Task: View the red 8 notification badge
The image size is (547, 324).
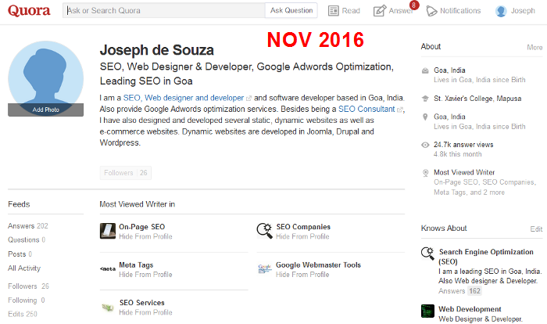Action: pyautogui.click(x=413, y=5)
